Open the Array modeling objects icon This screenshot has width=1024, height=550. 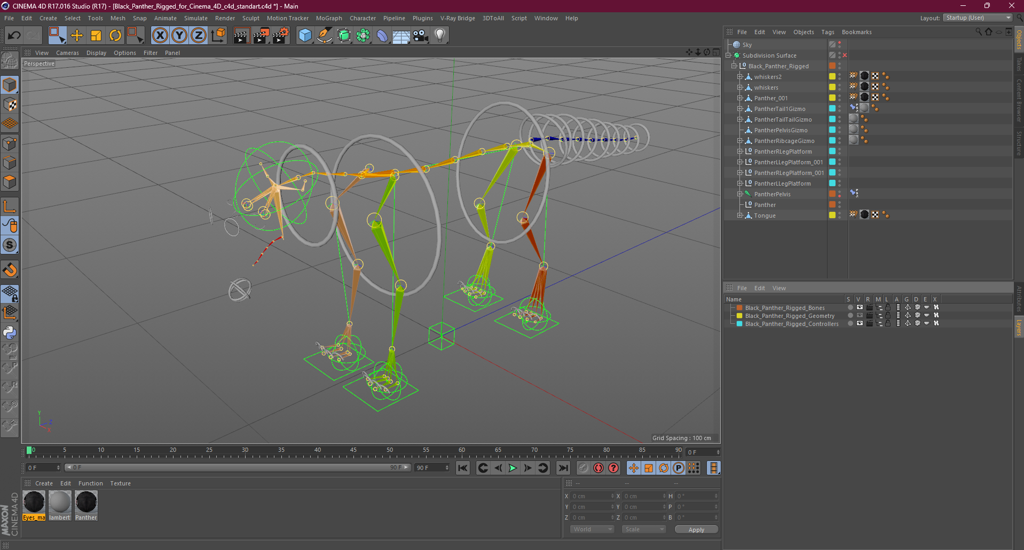point(363,36)
